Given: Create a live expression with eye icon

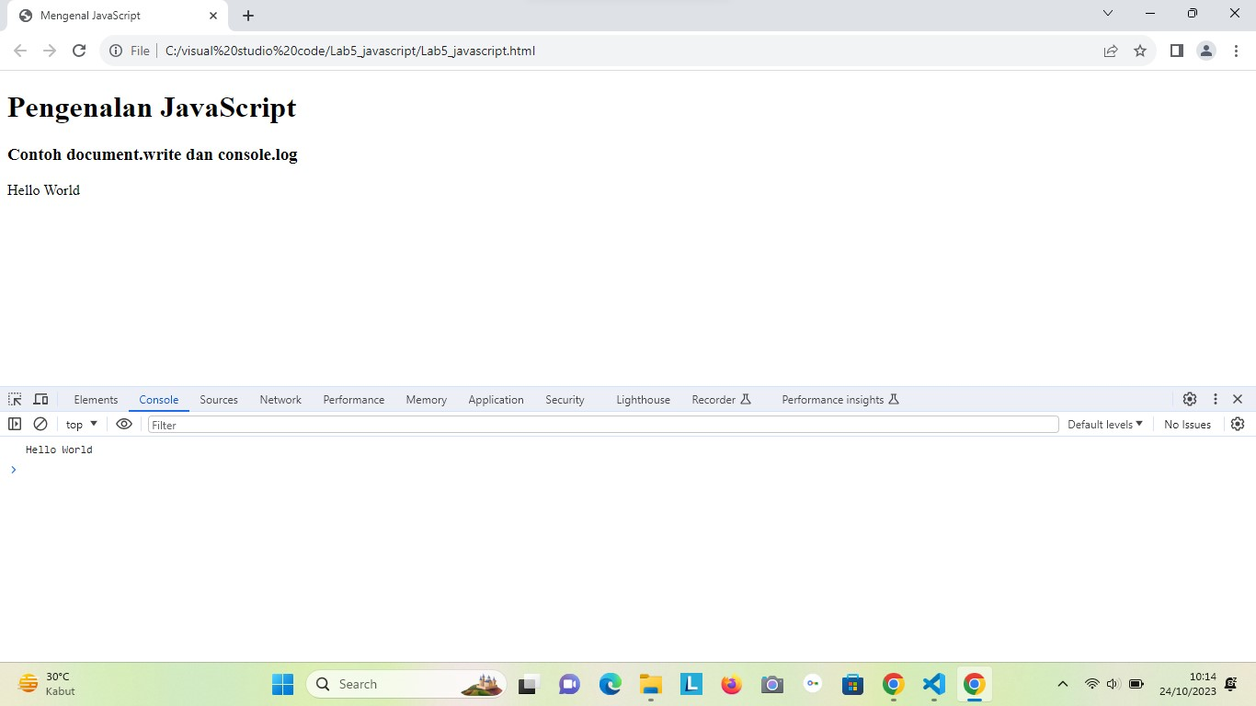Looking at the screenshot, I should click(x=124, y=424).
